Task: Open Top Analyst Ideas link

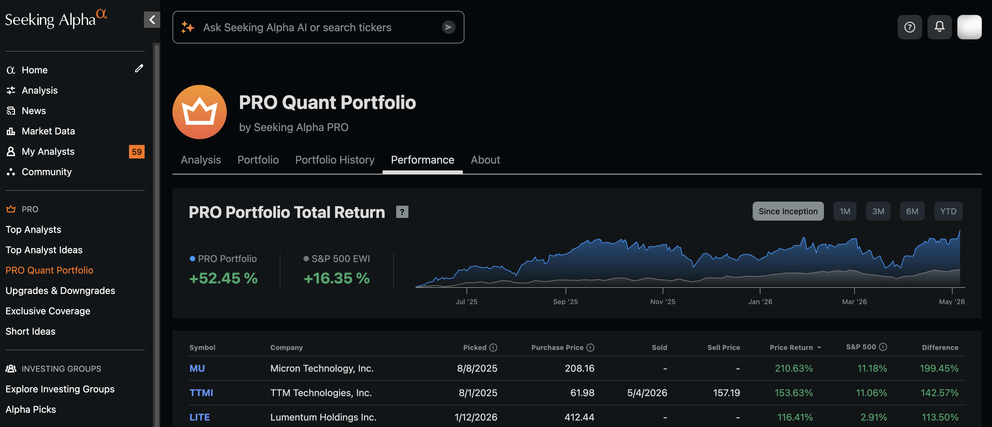Action: (x=44, y=250)
